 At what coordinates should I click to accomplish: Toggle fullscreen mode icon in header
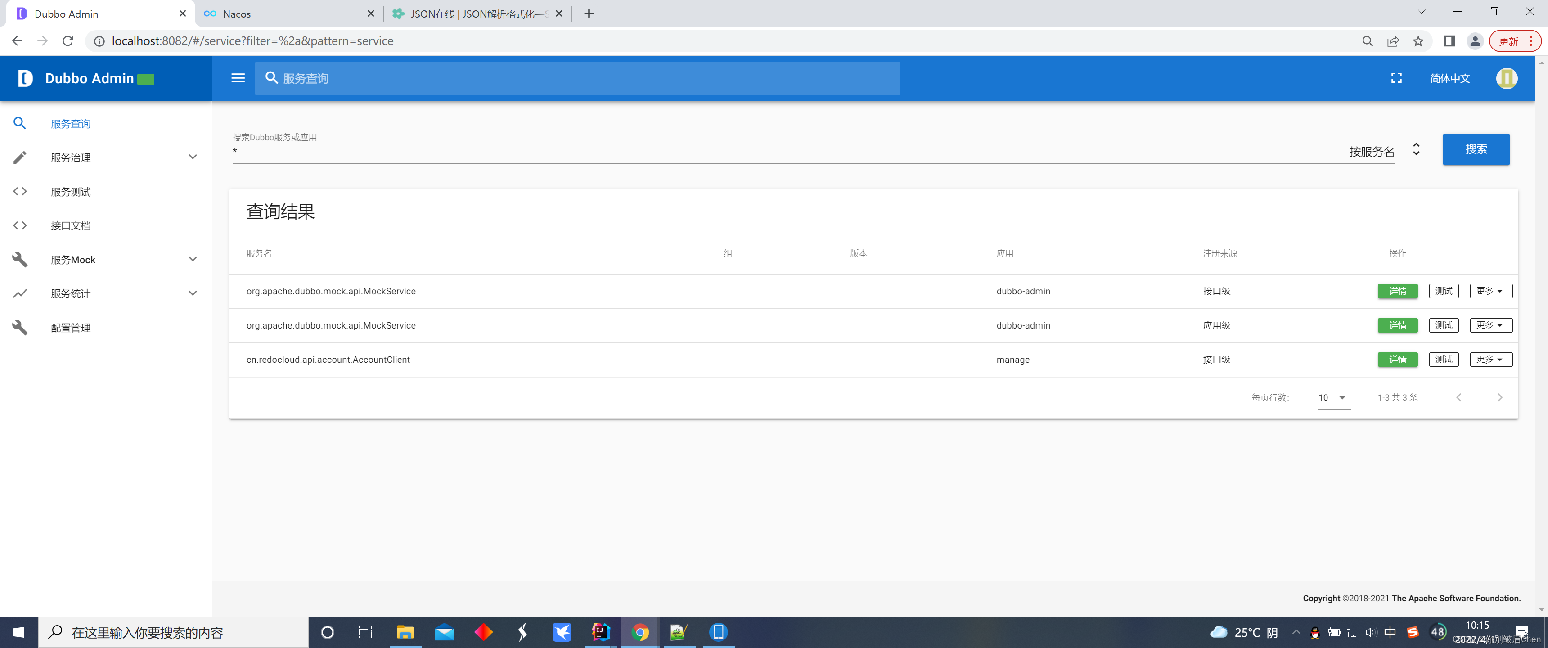pos(1396,78)
